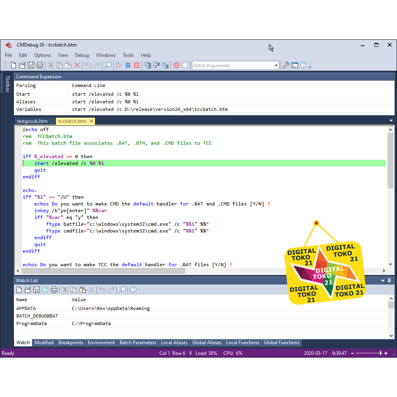Switch to the Environment tab
This screenshot has width=397, height=397.
(x=101, y=343)
